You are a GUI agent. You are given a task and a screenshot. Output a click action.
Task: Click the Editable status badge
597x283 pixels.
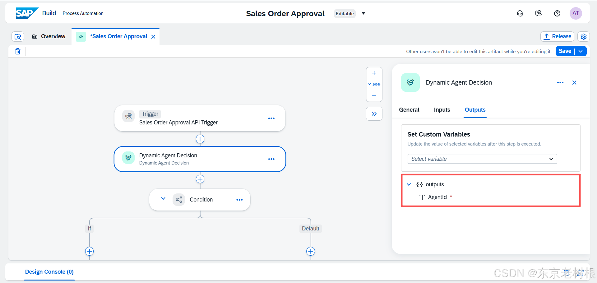pos(345,13)
